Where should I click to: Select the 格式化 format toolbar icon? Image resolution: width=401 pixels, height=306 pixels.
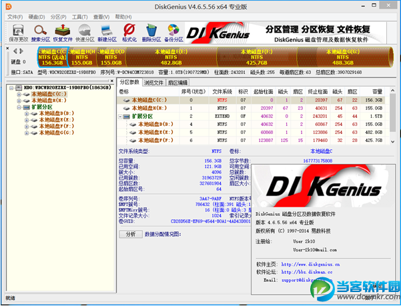pos(129,33)
